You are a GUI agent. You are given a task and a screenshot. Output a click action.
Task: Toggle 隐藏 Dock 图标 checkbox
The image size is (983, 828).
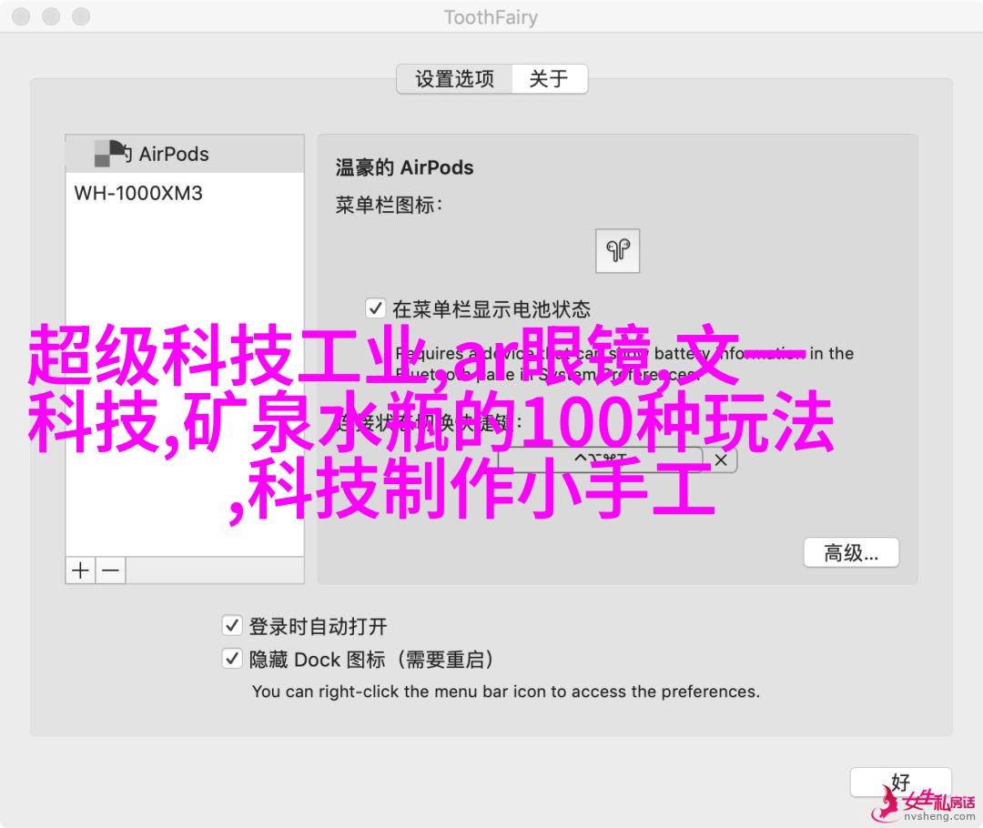pos(232,659)
